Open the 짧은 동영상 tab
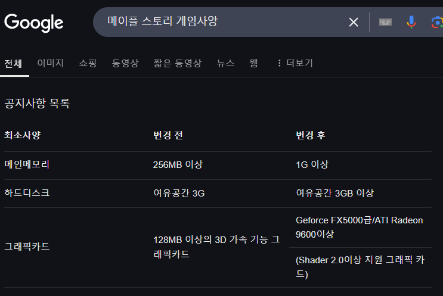Viewport: 443px width, 296px height. coord(178,63)
